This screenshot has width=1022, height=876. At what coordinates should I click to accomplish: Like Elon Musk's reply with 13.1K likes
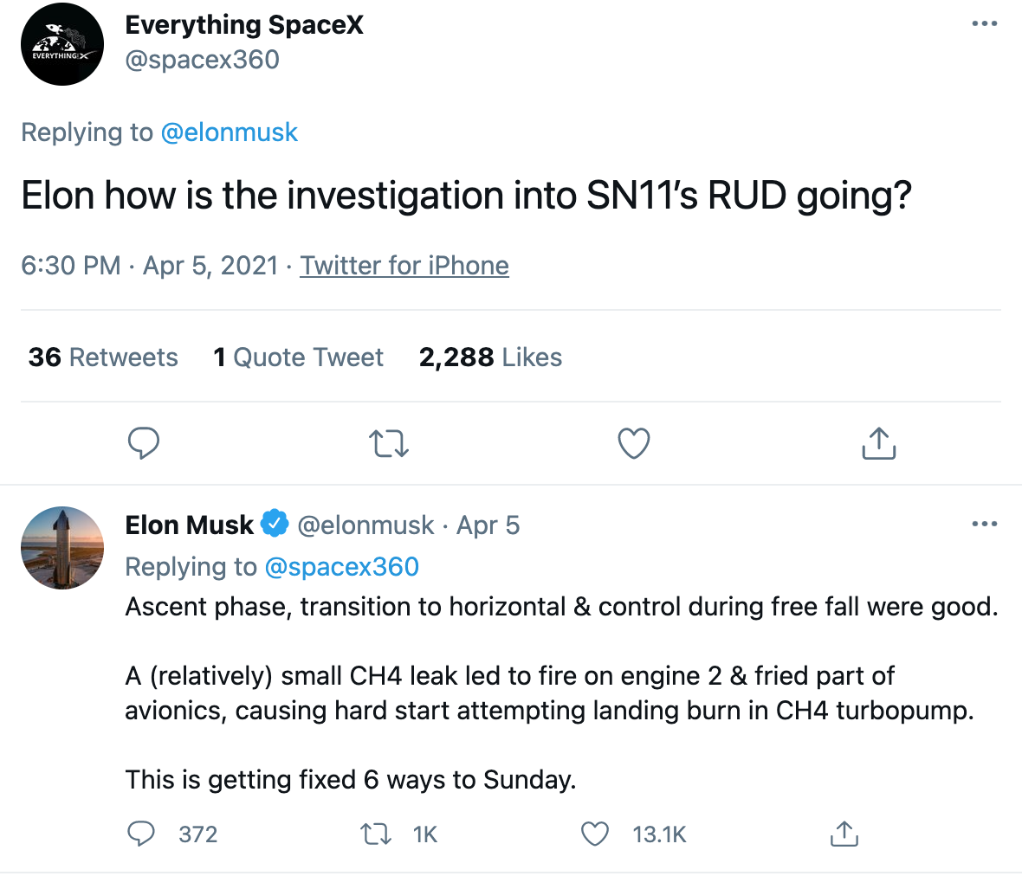pos(594,834)
